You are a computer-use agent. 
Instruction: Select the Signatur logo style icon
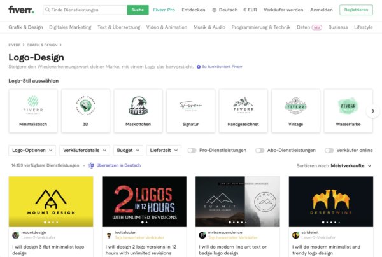point(190,105)
